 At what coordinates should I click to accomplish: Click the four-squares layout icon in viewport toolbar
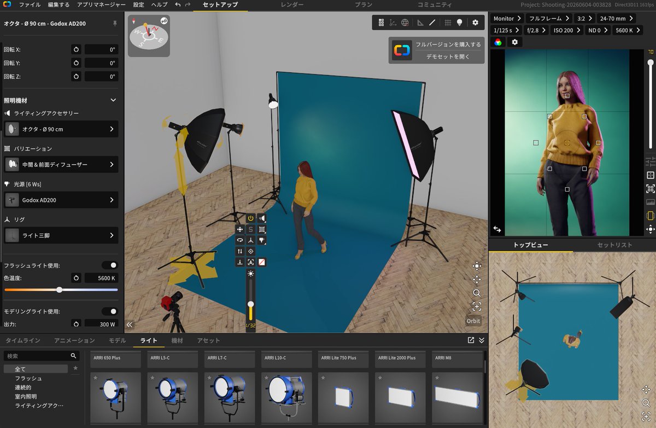point(381,22)
